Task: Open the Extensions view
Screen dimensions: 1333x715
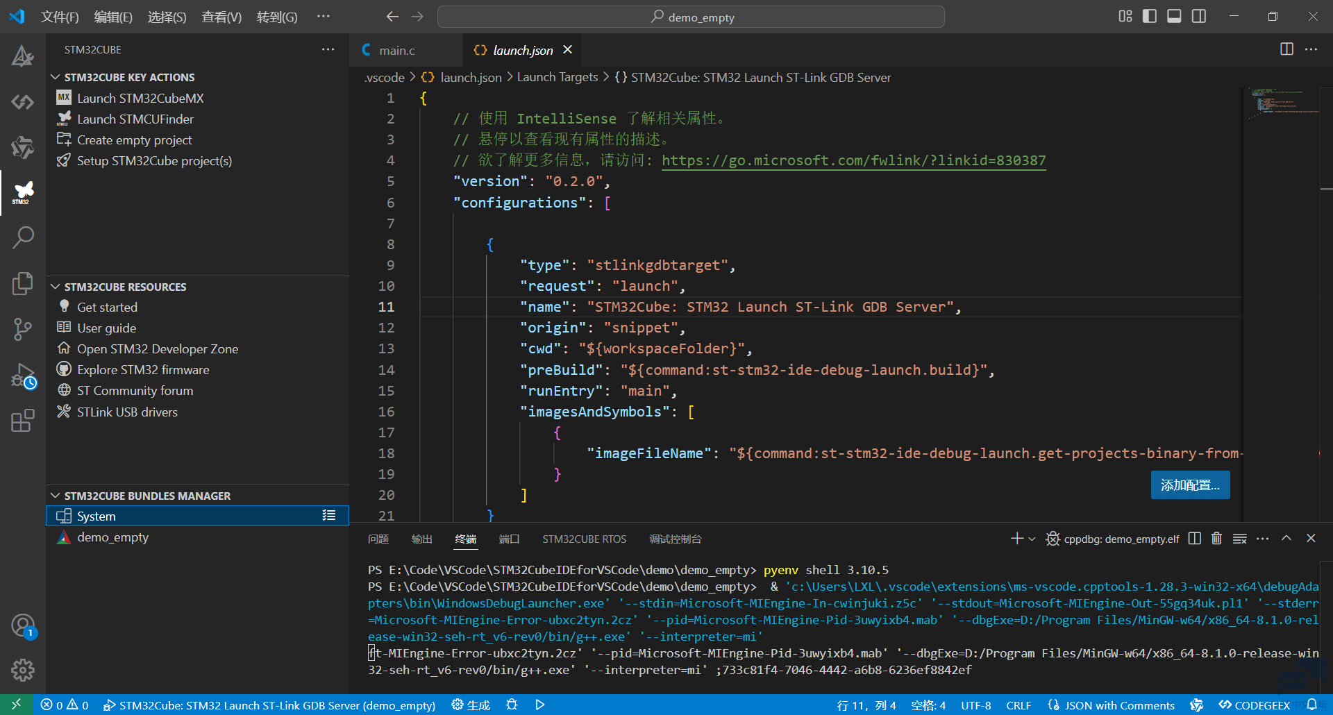Action: click(x=22, y=421)
